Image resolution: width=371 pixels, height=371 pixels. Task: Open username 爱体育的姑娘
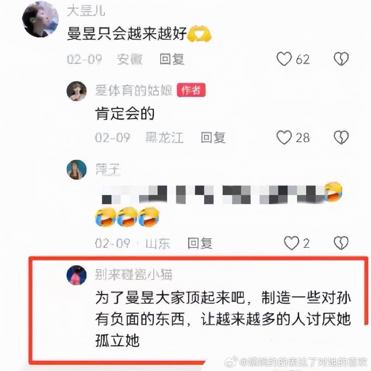134,90
